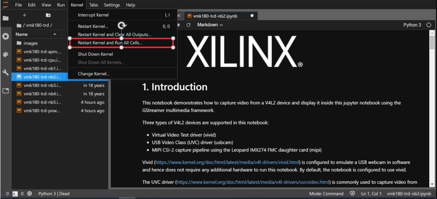Create a new folder with the folder-plus icon

tap(48, 15)
